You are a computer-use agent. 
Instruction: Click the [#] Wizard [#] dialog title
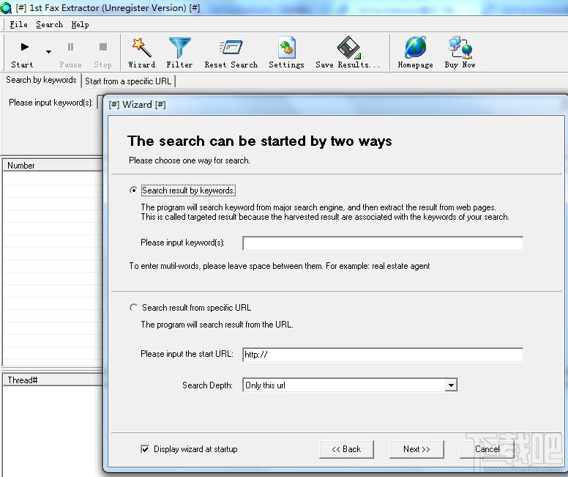click(x=138, y=105)
